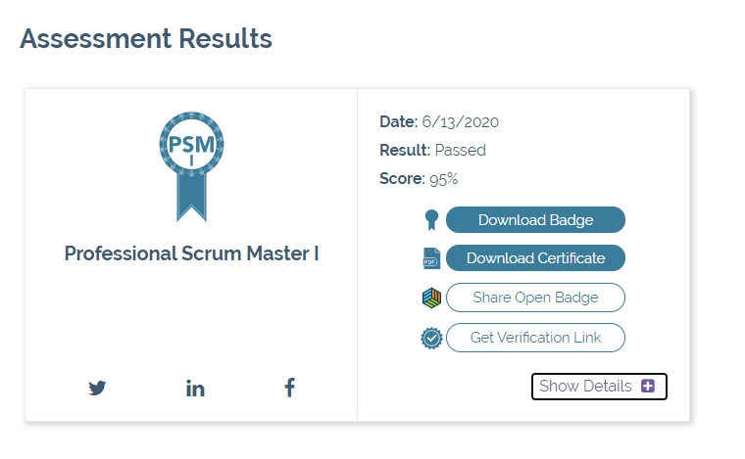Click the ribbon icon beside Download Badge

click(431, 220)
